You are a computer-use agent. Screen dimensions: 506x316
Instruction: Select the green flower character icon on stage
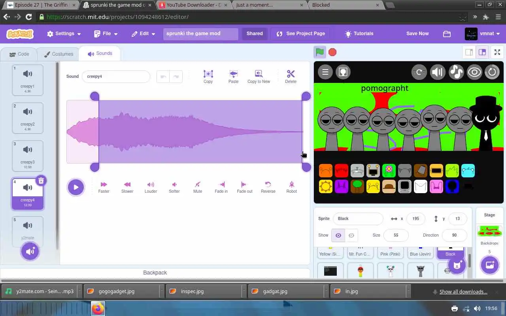tap(389, 171)
